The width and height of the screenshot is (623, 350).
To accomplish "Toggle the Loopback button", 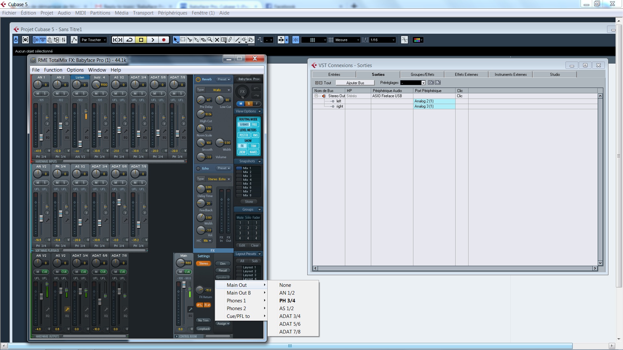I will coord(204,329).
